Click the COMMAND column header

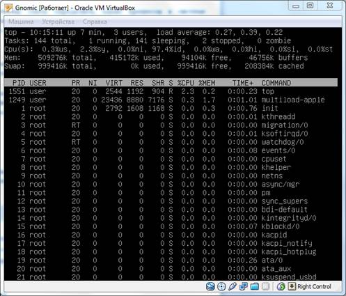tap(276, 83)
